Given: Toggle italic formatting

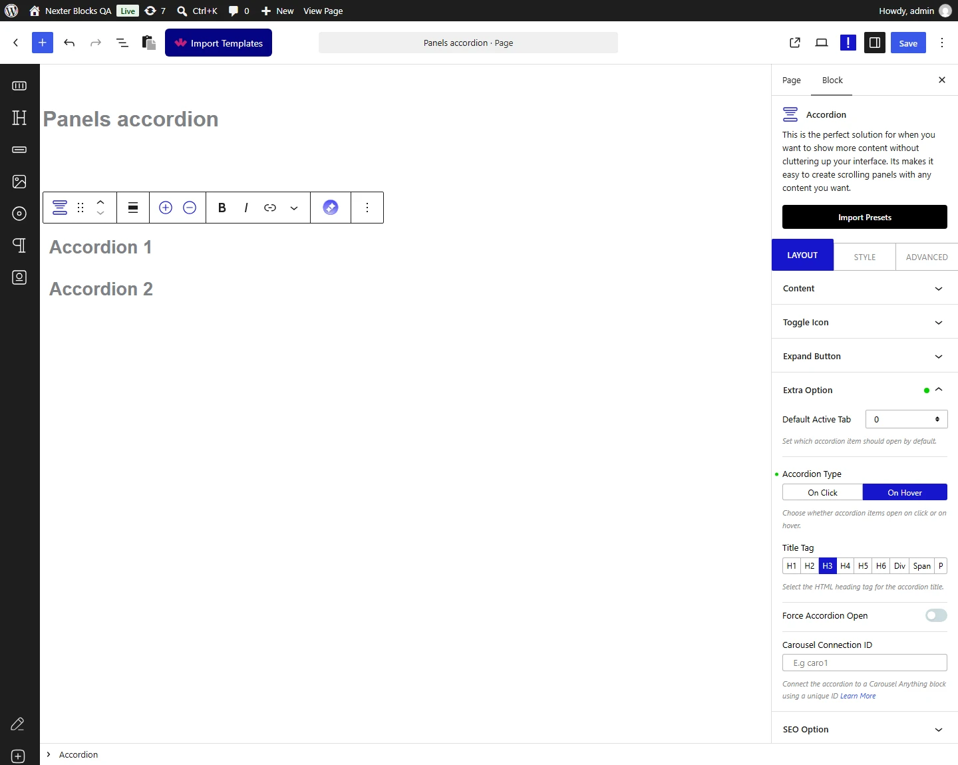Looking at the screenshot, I should tap(246, 208).
